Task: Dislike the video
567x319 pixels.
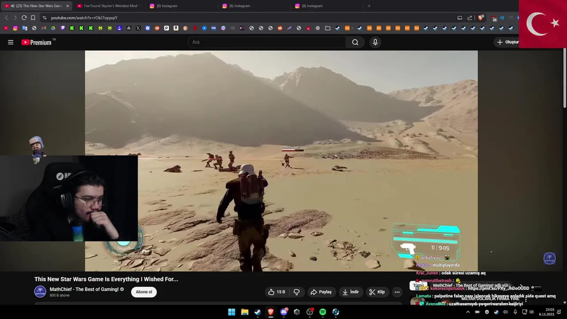Action: pyautogui.click(x=297, y=292)
